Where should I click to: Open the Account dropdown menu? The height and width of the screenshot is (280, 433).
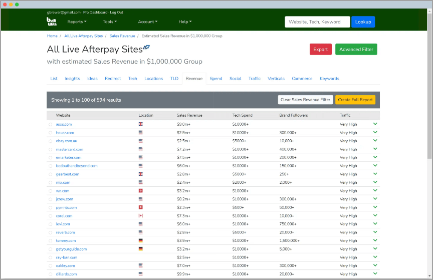coord(147,22)
